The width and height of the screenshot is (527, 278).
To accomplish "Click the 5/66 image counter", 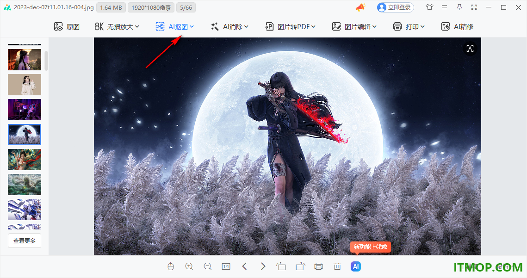I will pyautogui.click(x=186, y=7).
